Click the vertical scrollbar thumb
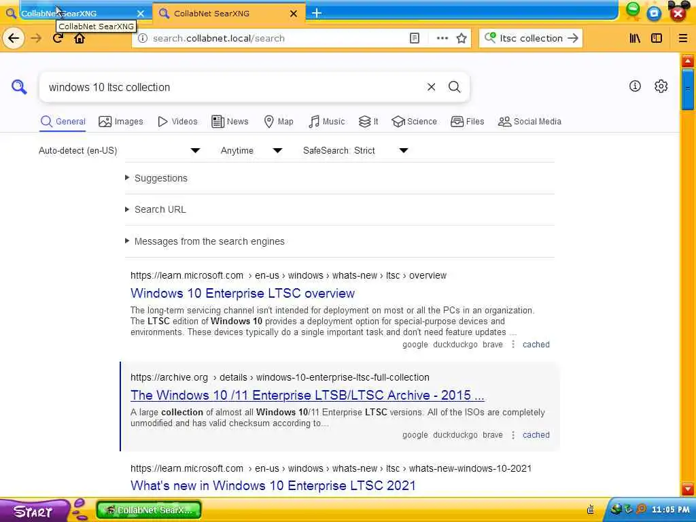This screenshot has height=522, width=696. [x=688, y=89]
